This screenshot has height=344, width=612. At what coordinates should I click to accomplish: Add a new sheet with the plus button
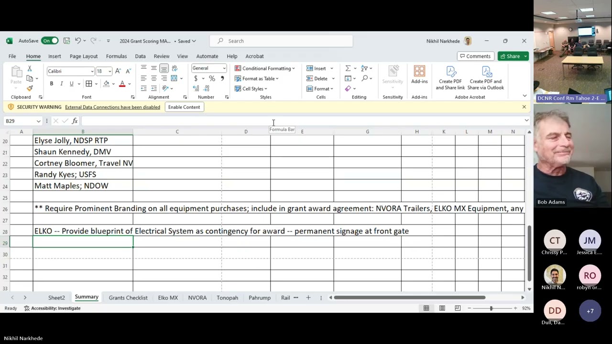(308, 298)
